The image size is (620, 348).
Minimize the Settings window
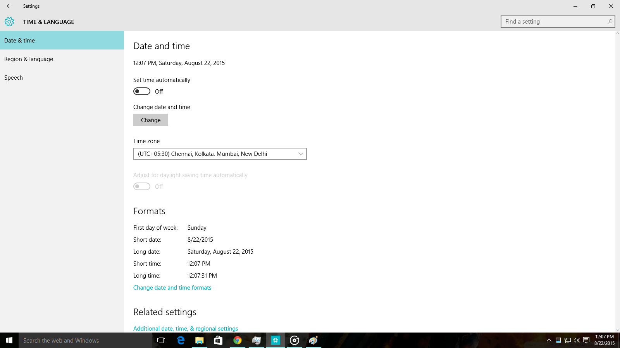(575, 6)
